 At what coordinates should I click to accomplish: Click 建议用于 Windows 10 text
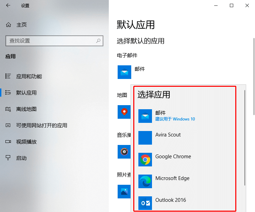tap(175, 119)
